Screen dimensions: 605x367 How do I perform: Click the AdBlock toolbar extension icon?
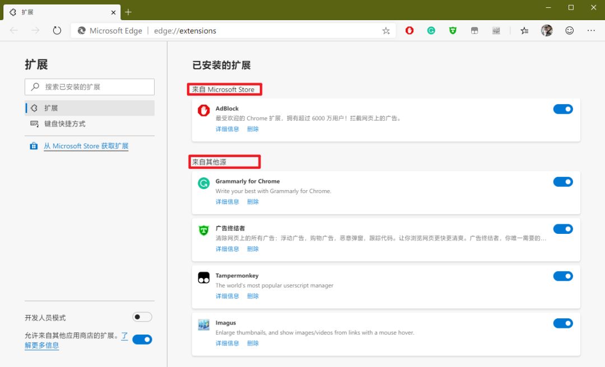[409, 30]
